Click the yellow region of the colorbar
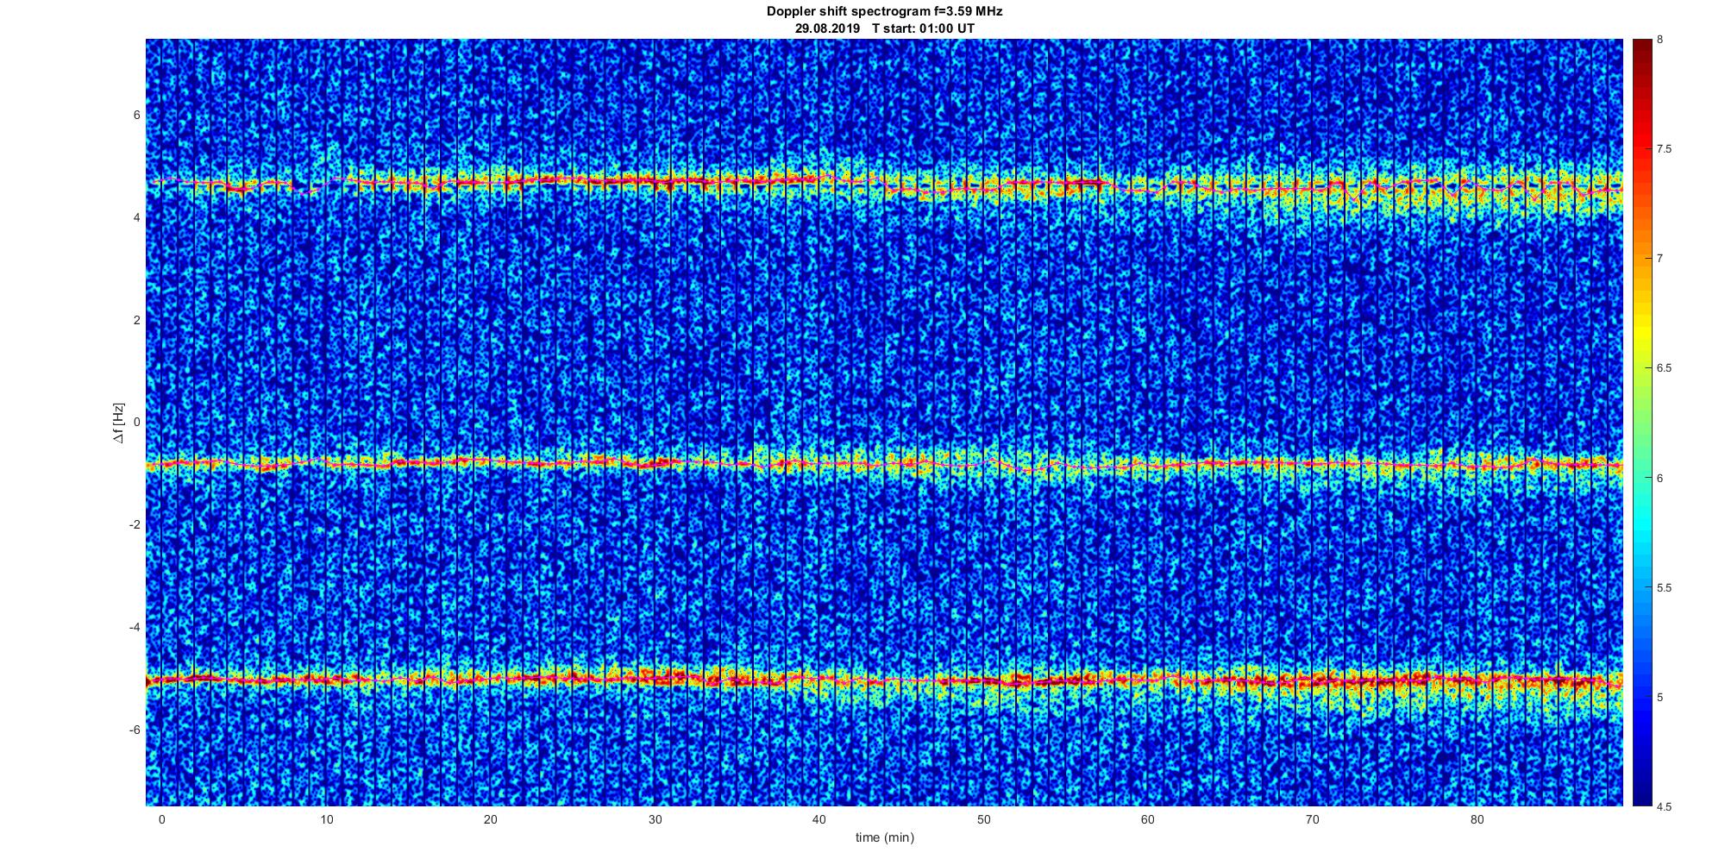1725x865 pixels. click(x=1642, y=332)
